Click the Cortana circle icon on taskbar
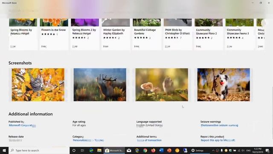 point(74,150)
